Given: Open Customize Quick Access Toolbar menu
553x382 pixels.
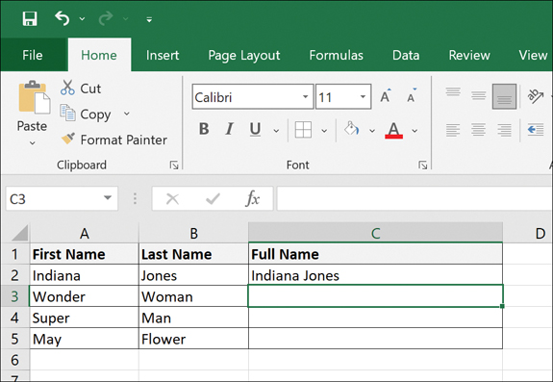Looking at the screenshot, I should [x=149, y=20].
